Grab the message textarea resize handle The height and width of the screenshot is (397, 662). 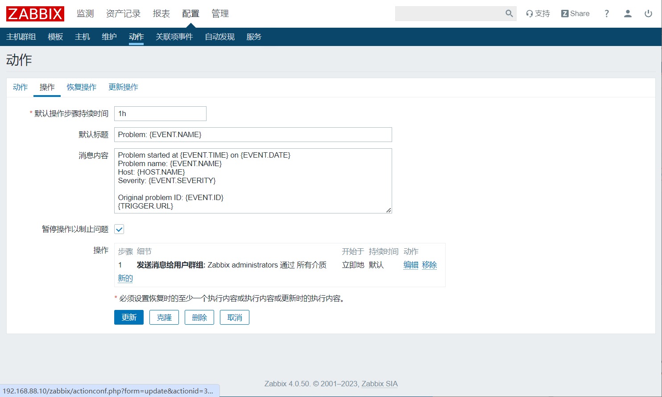tap(389, 210)
